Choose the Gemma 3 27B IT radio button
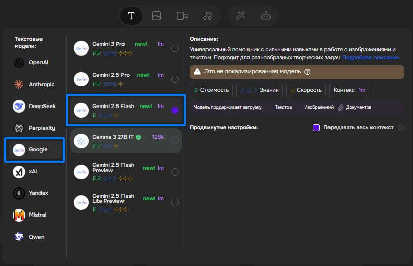The width and height of the screenshot is (413, 266). point(175,141)
